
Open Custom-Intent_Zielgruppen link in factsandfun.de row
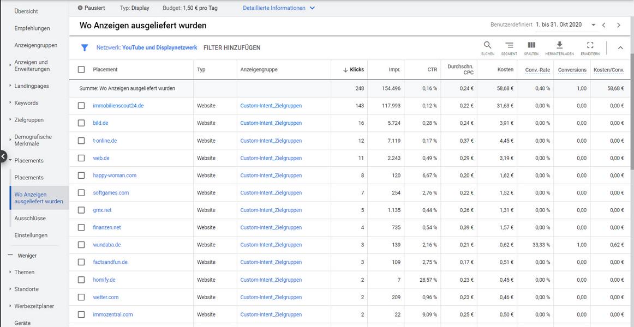click(271, 262)
